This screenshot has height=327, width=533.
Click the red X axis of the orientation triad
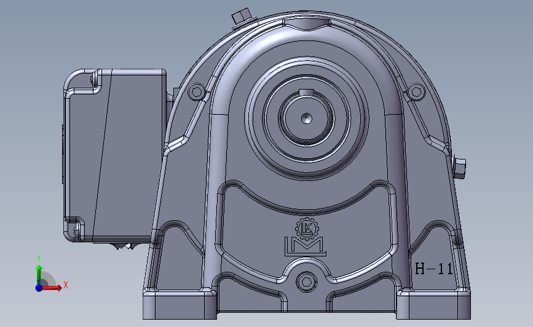tap(52, 288)
